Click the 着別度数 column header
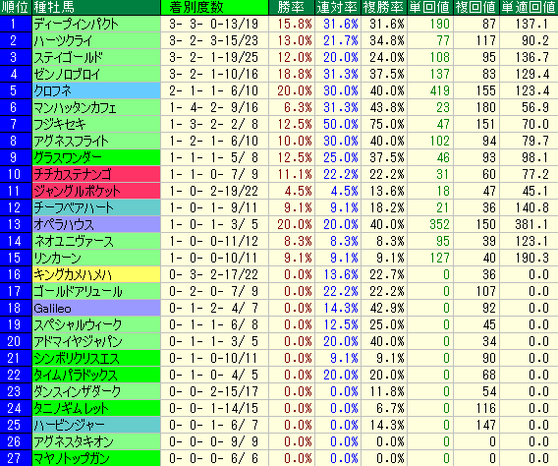558x466 pixels. 214,7
